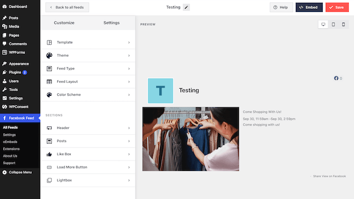This screenshot has height=199, width=354.
Task: Click the Posts section icon
Action: [x=49, y=141]
